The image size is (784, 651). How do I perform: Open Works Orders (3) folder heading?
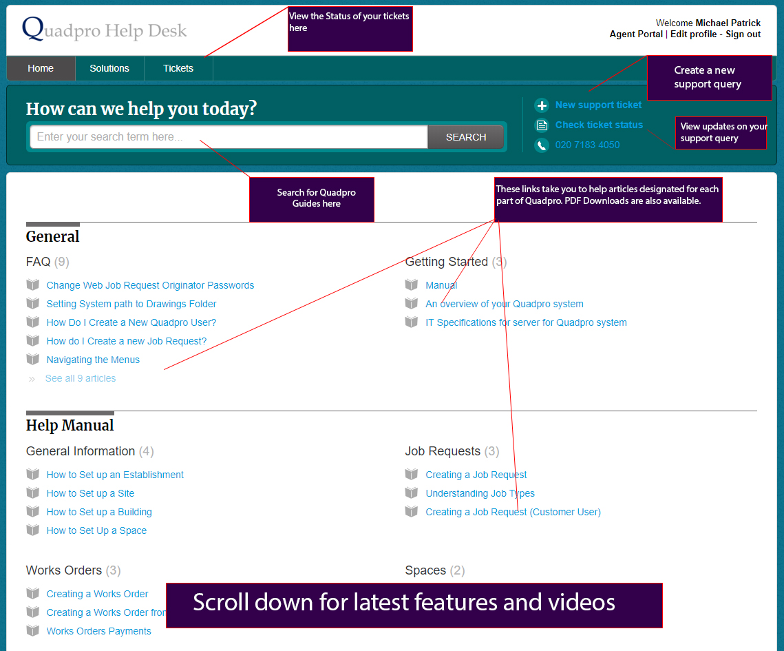[74, 570]
